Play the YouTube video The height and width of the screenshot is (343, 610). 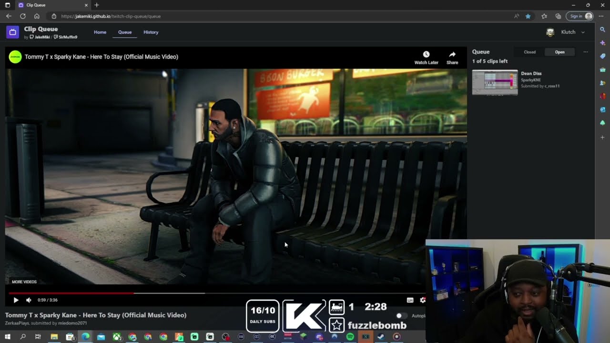coord(16,300)
